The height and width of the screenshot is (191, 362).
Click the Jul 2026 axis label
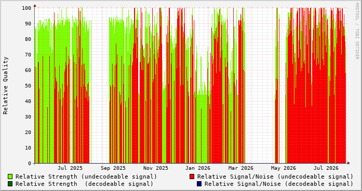tap(326, 168)
